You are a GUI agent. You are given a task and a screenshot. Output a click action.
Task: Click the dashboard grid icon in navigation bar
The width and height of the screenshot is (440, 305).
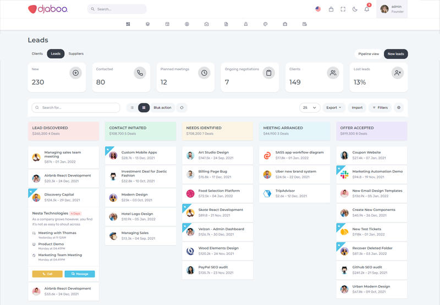[x=128, y=24]
